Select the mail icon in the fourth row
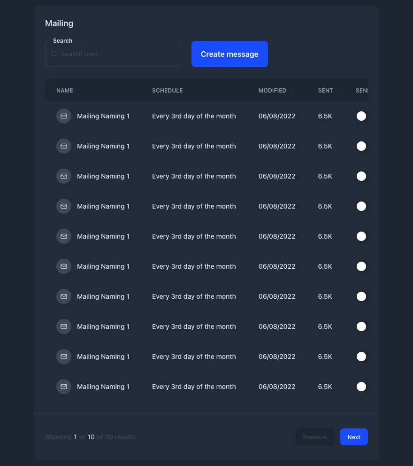Screen dimensions: 413x466 (x=64, y=206)
